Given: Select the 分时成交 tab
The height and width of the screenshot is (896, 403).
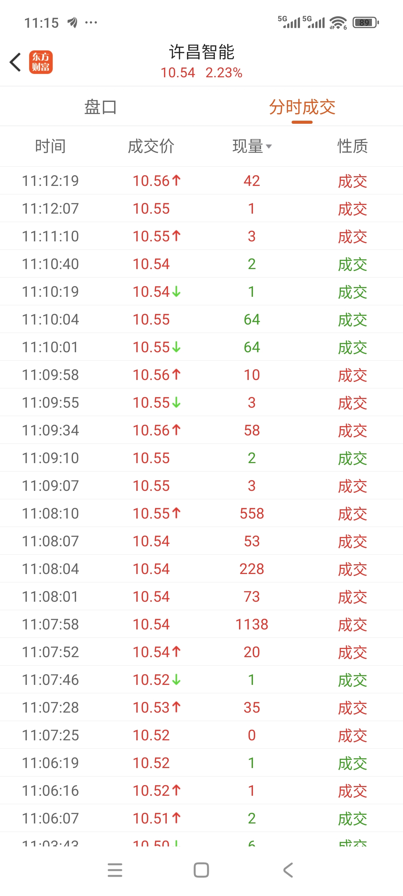Looking at the screenshot, I should point(302,107).
